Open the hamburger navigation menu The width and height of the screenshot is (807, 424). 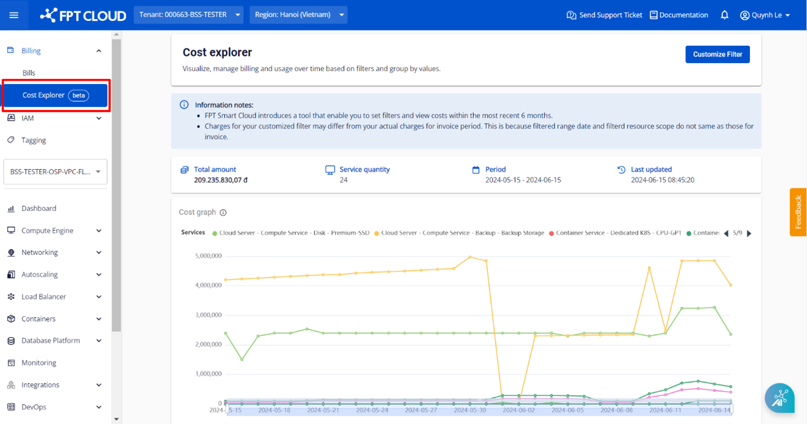pyautogui.click(x=14, y=15)
